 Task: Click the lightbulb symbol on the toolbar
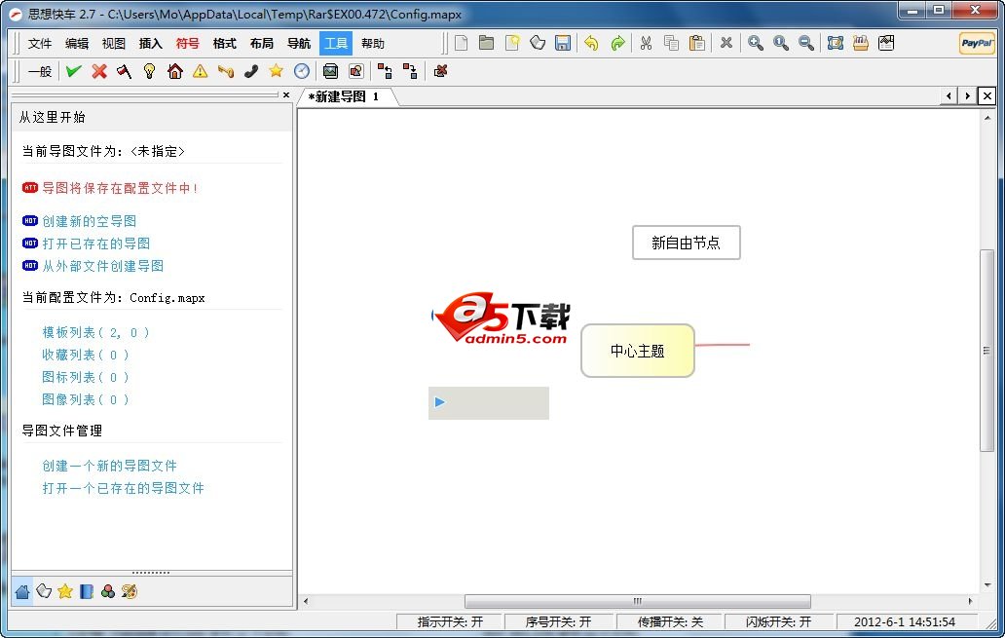point(149,71)
